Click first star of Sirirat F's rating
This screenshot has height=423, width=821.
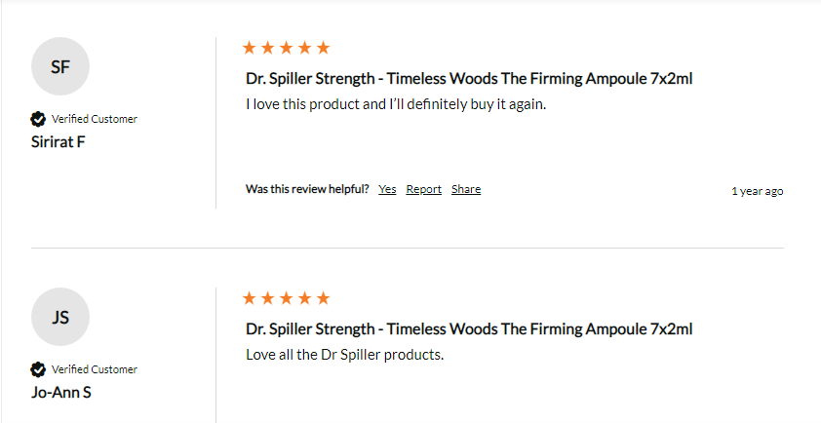click(250, 48)
